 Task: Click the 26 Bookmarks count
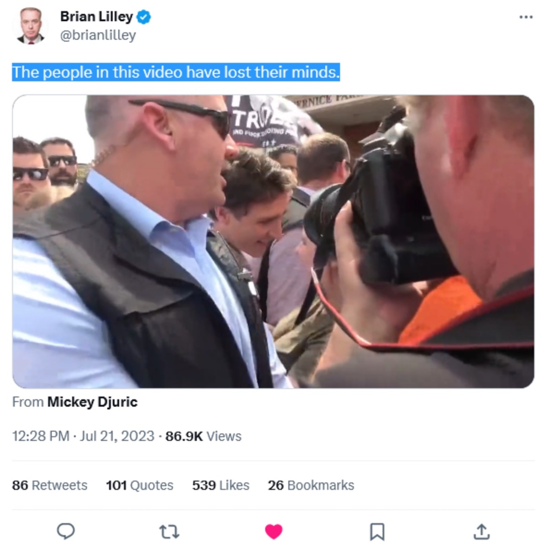(x=311, y=485)
